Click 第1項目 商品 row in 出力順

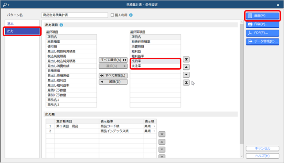pyautogui.click(x=101, y=126)
